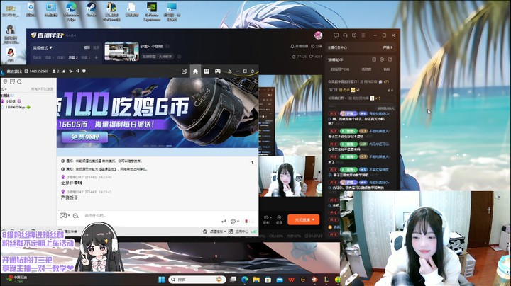Click the pop-out icon in danmaku assistant
The height and width of the screenshot is (286, 511).
[374, 59]
